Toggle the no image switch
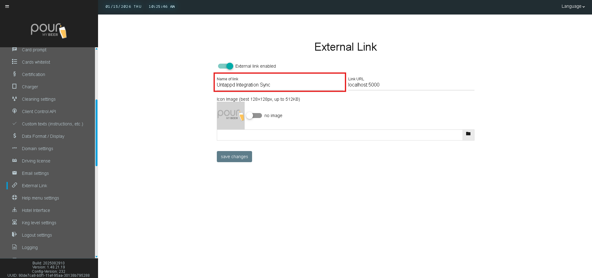 pos(254,116)
